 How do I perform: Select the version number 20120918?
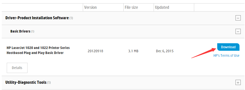95,51
